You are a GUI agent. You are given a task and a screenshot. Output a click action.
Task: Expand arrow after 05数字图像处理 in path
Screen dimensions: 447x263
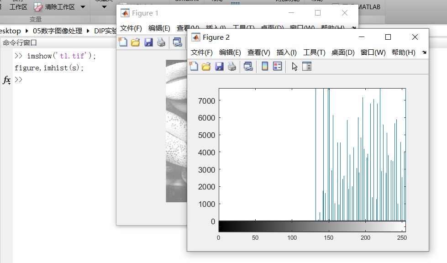(88, 31)
